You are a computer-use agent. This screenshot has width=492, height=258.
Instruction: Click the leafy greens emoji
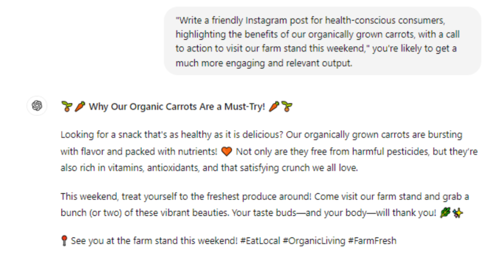[445, 213]
